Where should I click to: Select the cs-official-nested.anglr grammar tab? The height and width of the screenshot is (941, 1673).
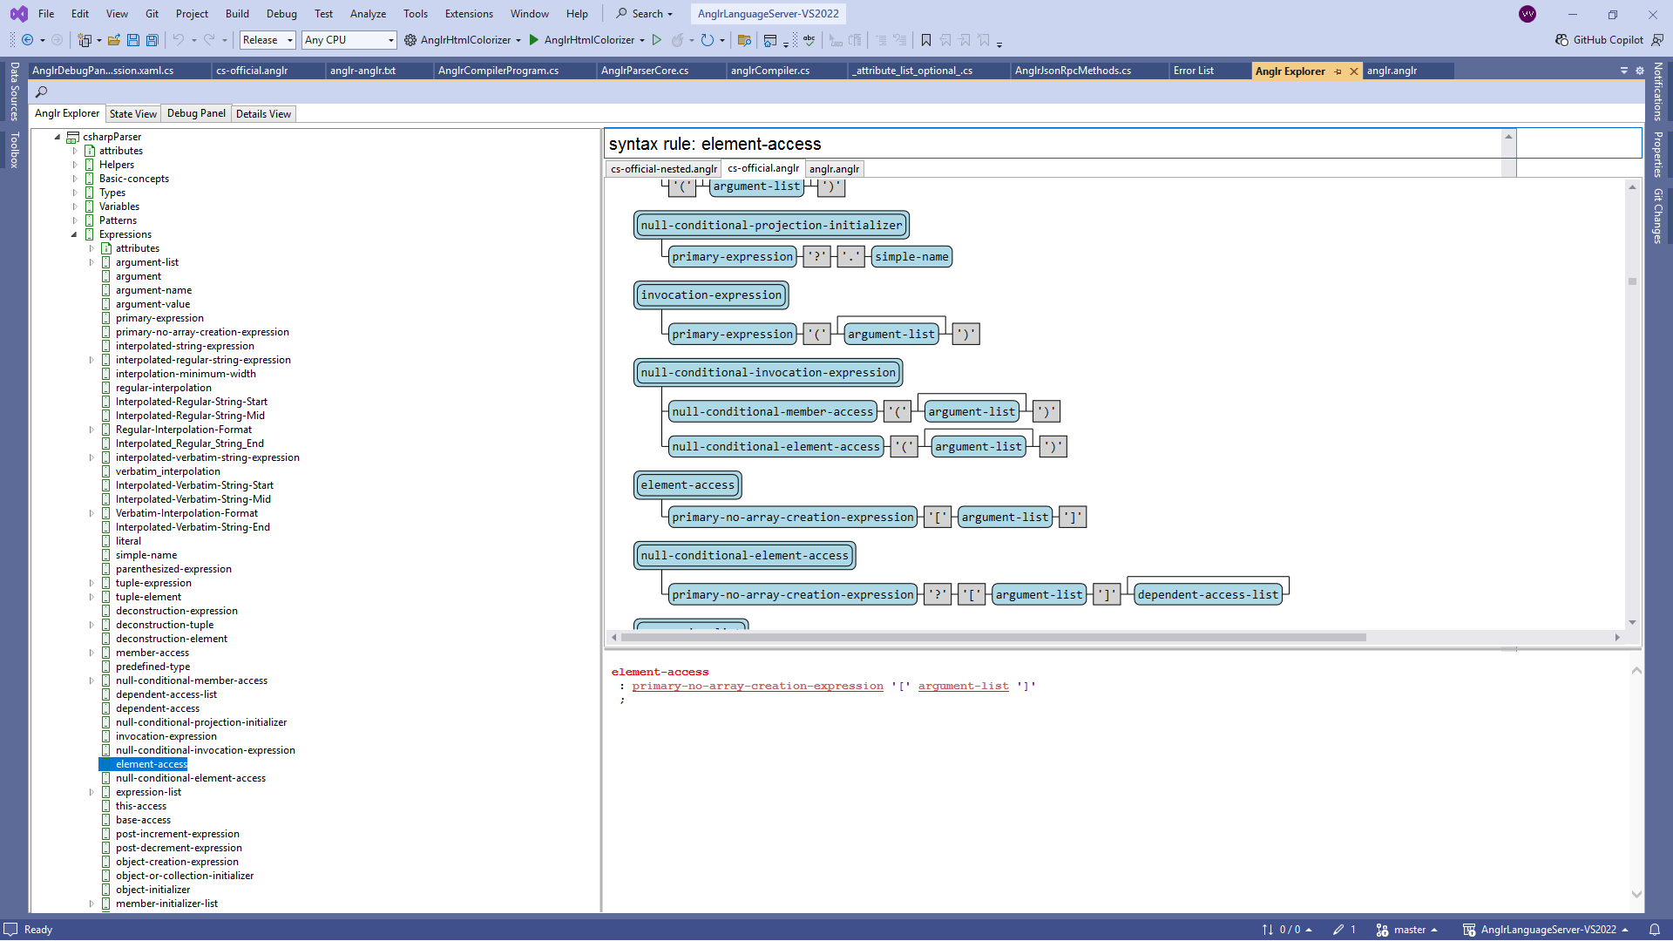point(664,169)
